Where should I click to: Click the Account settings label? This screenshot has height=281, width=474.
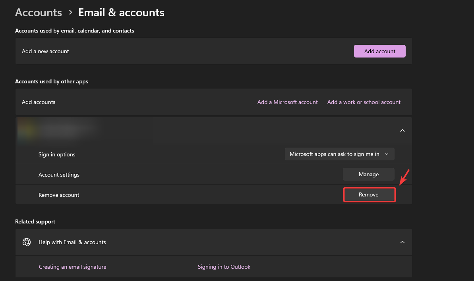(59, 175)
